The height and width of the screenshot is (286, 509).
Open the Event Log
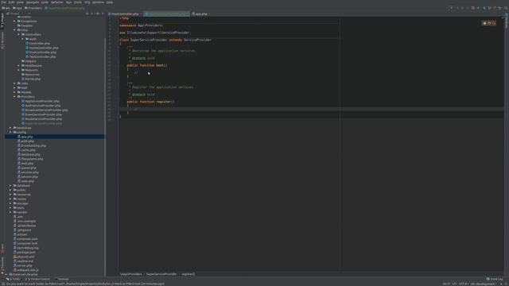tap(495, 279)
